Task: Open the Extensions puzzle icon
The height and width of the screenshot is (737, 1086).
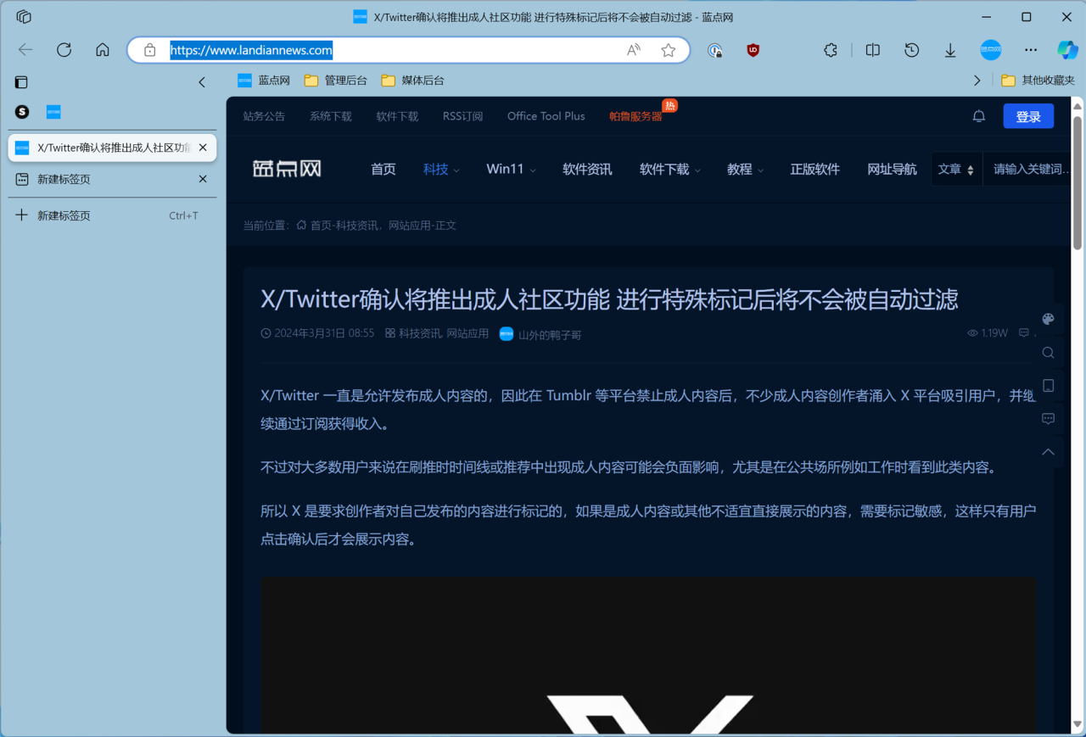Action: coord(831,50)
